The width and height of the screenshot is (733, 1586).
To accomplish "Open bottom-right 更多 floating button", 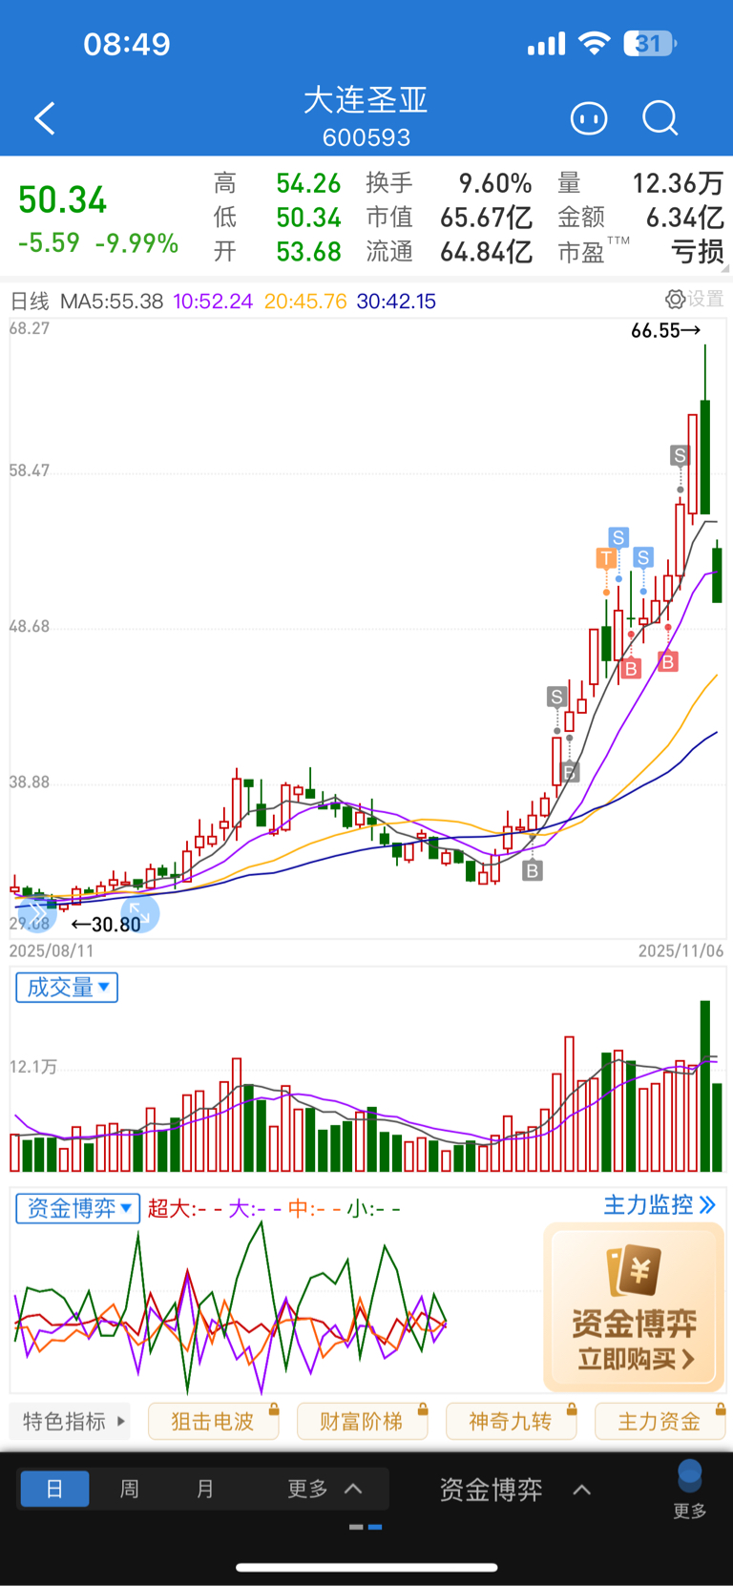I will pyautogui.click(x=689, y=1490).
